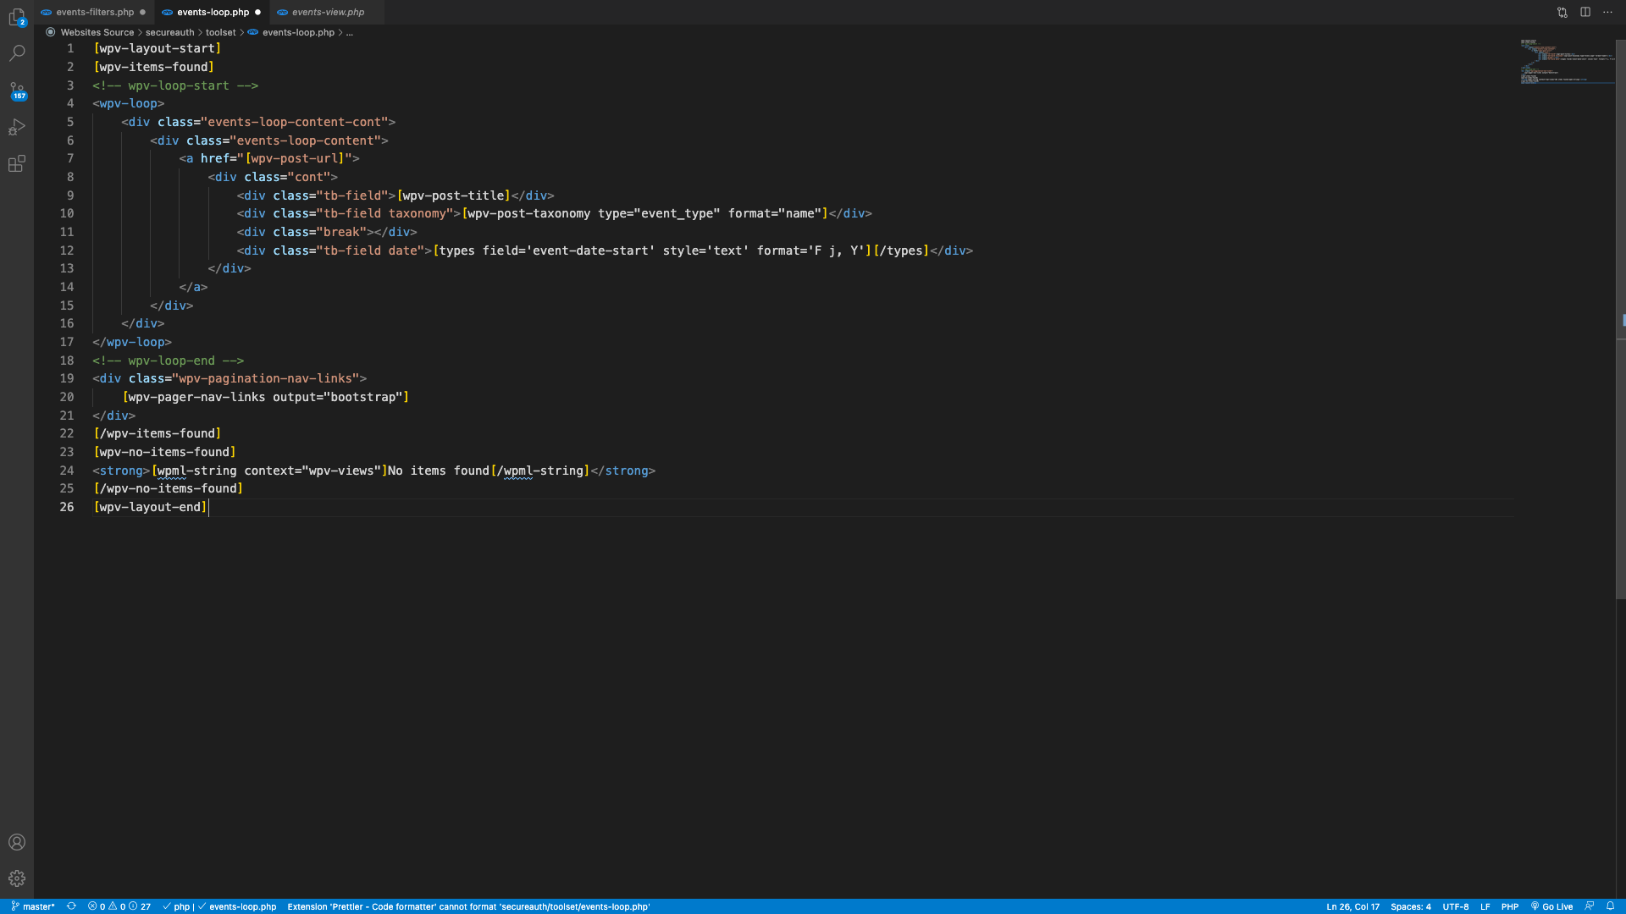Open the notifications bell in the status bar
Image resolution: width=1626 pixels, height=914 pixels.
pyautogui.click(x=1610, y=906)
